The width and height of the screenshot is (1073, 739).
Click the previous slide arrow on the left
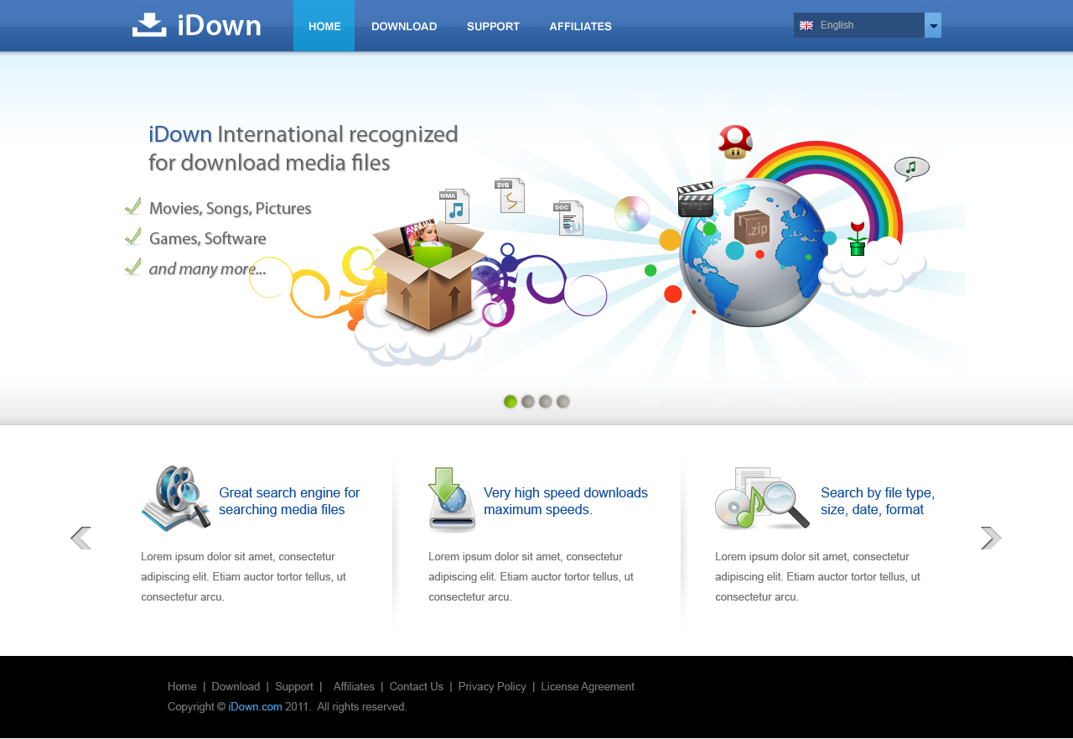pyautogui.click(x=81, y=538)
